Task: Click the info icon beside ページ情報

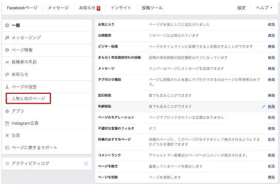Action: pos(7,50)
